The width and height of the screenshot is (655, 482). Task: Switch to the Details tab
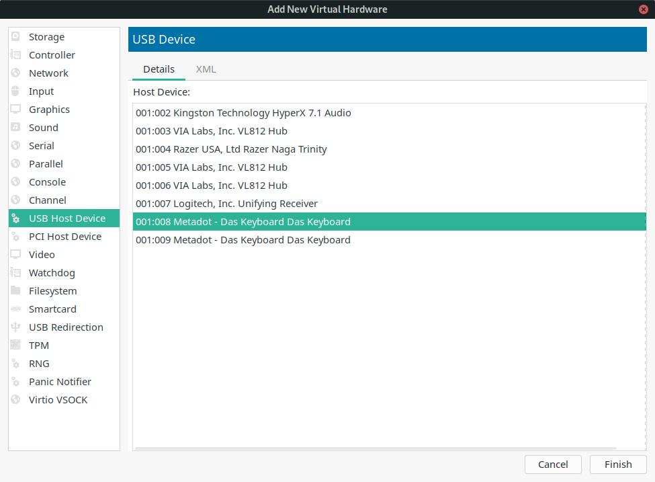point(159,69)
